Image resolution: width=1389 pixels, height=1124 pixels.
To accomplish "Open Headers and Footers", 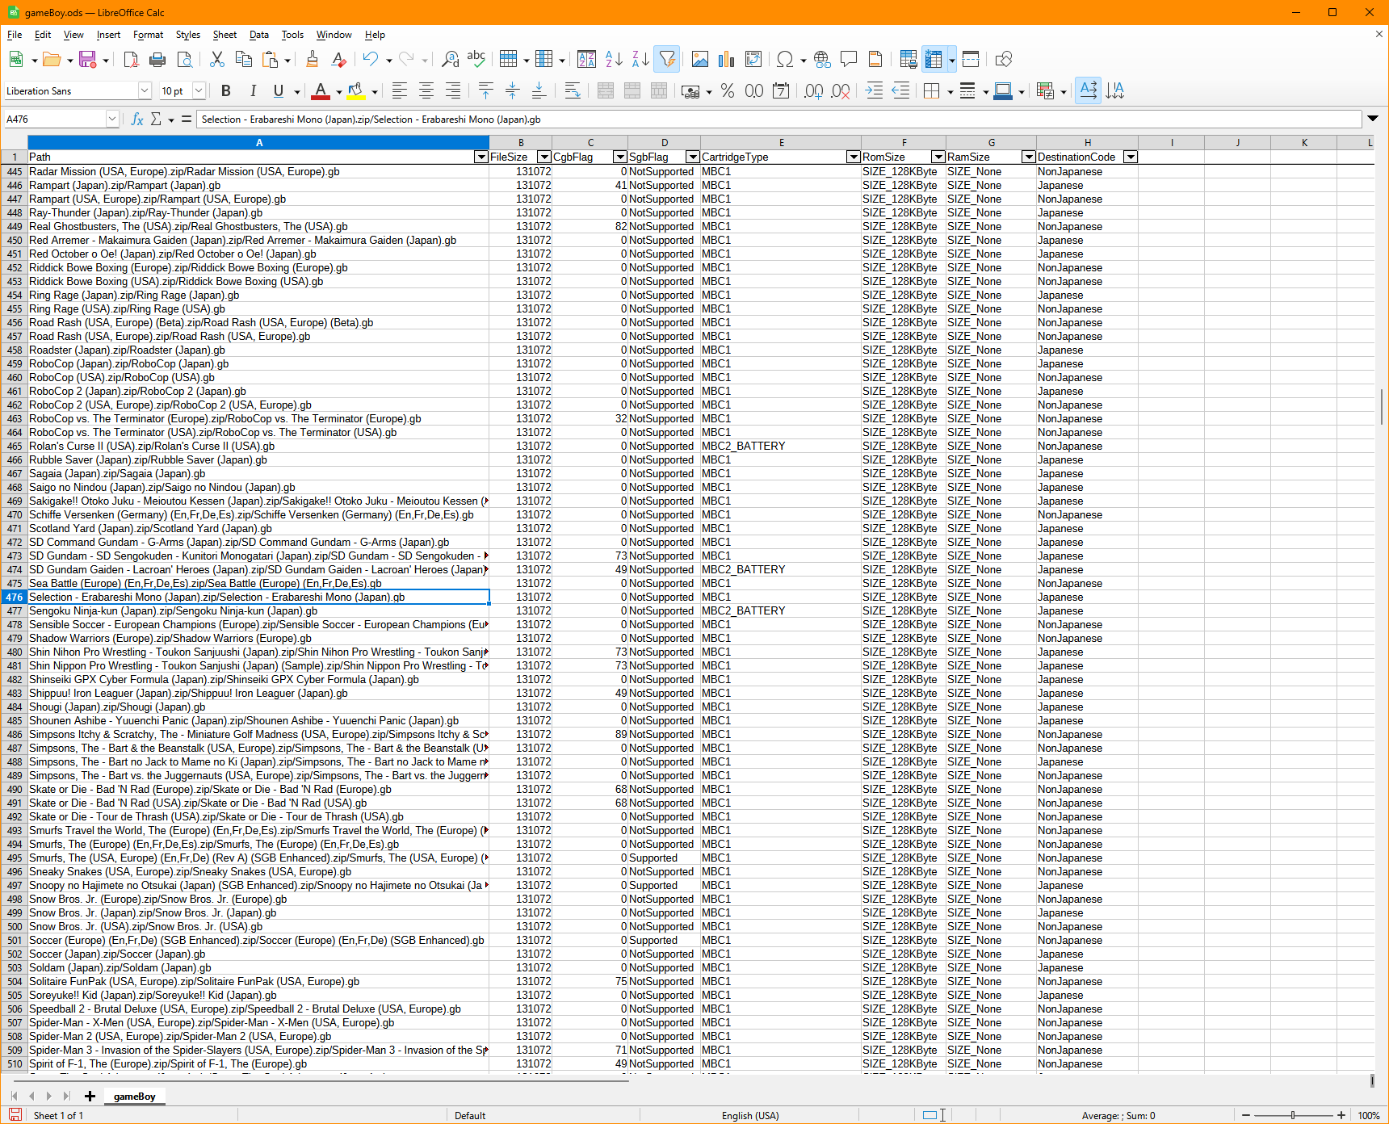I will pyautogui.click(x=875, y=59).
